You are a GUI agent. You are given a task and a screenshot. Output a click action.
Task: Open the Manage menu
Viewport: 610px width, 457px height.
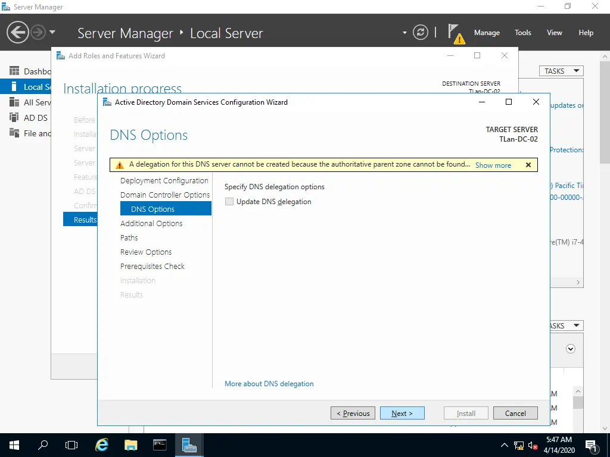(x=487, y=33)
